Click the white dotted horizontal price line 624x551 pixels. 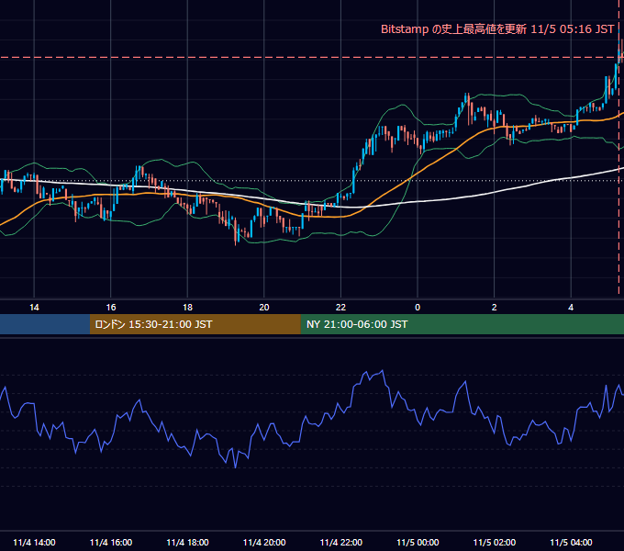coord(312,181)
